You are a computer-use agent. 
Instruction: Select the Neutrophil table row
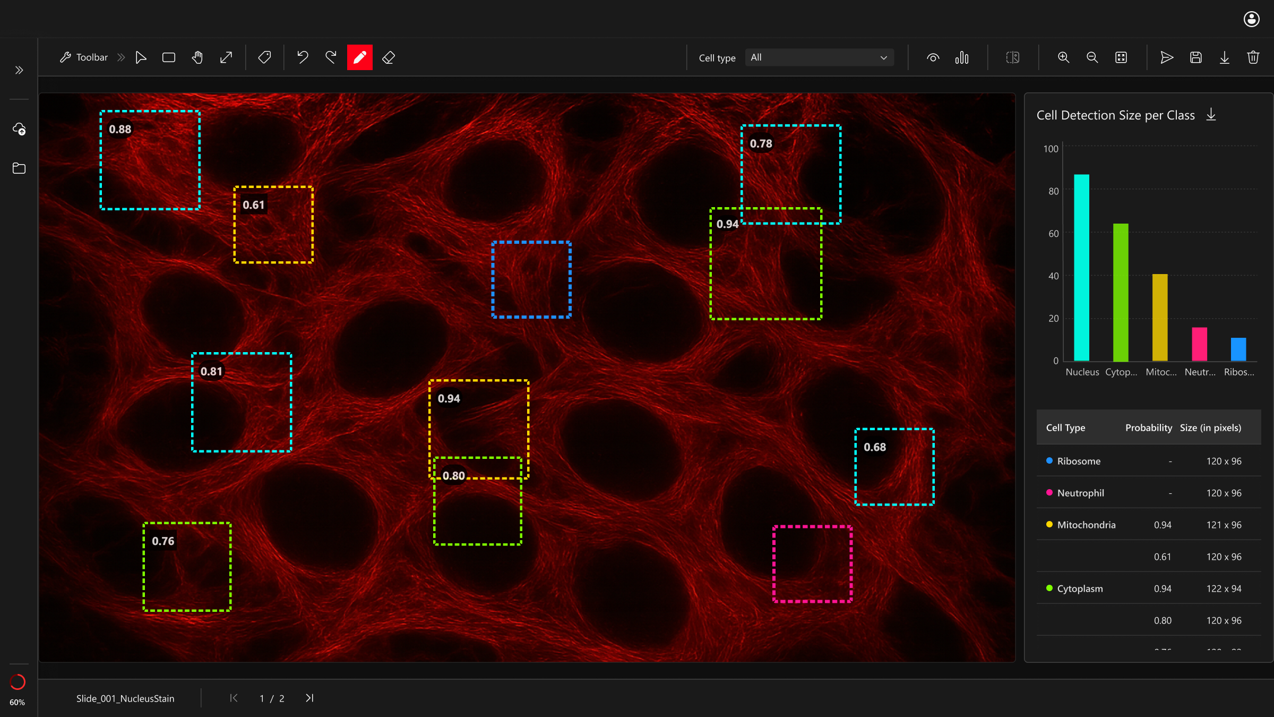click(1149, 493)
